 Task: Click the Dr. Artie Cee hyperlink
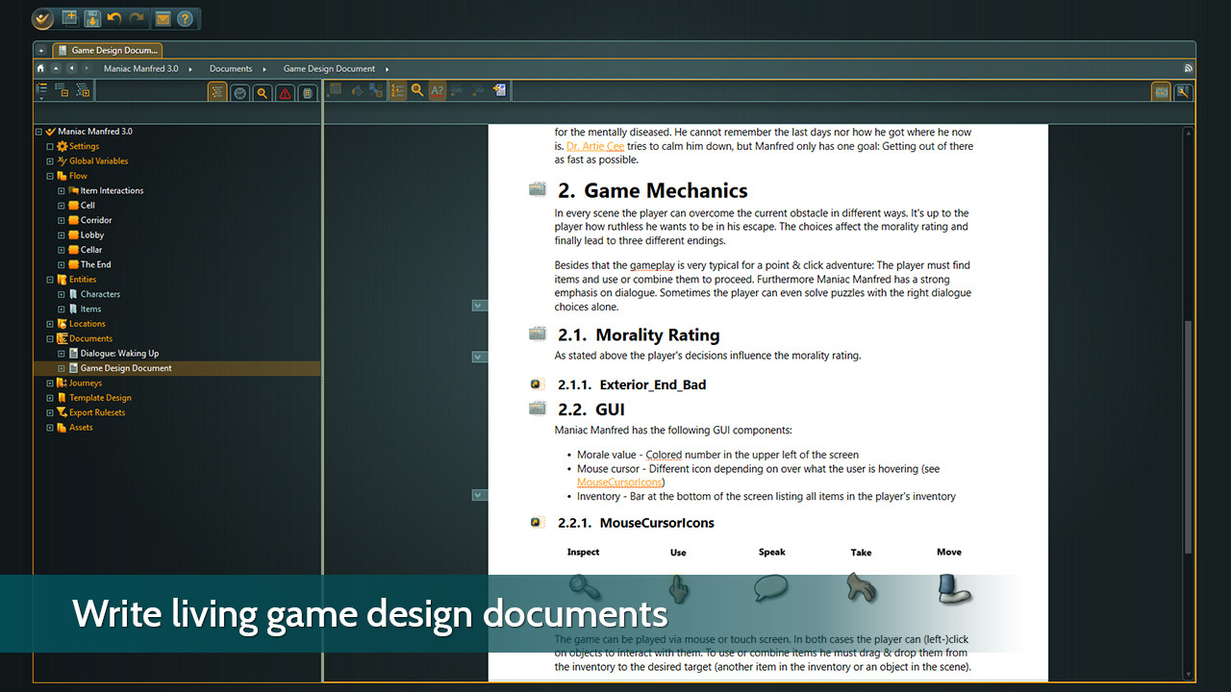click(x=595, y=146)
